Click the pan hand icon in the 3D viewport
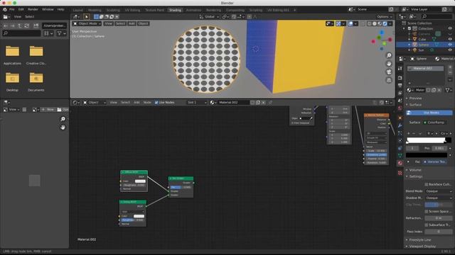This screenshot has width=455, height=255. point(389,64)
